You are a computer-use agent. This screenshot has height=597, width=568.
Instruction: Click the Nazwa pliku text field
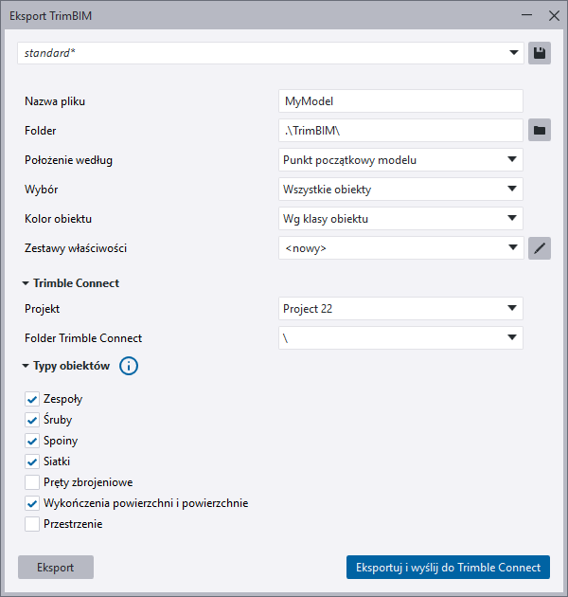pos(400,100)
